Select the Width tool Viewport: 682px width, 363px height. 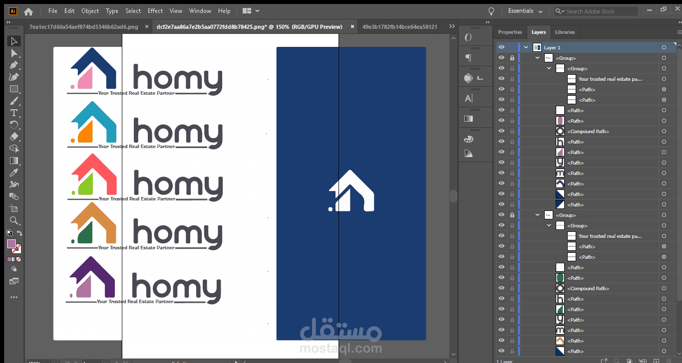[x=14, y=185]
